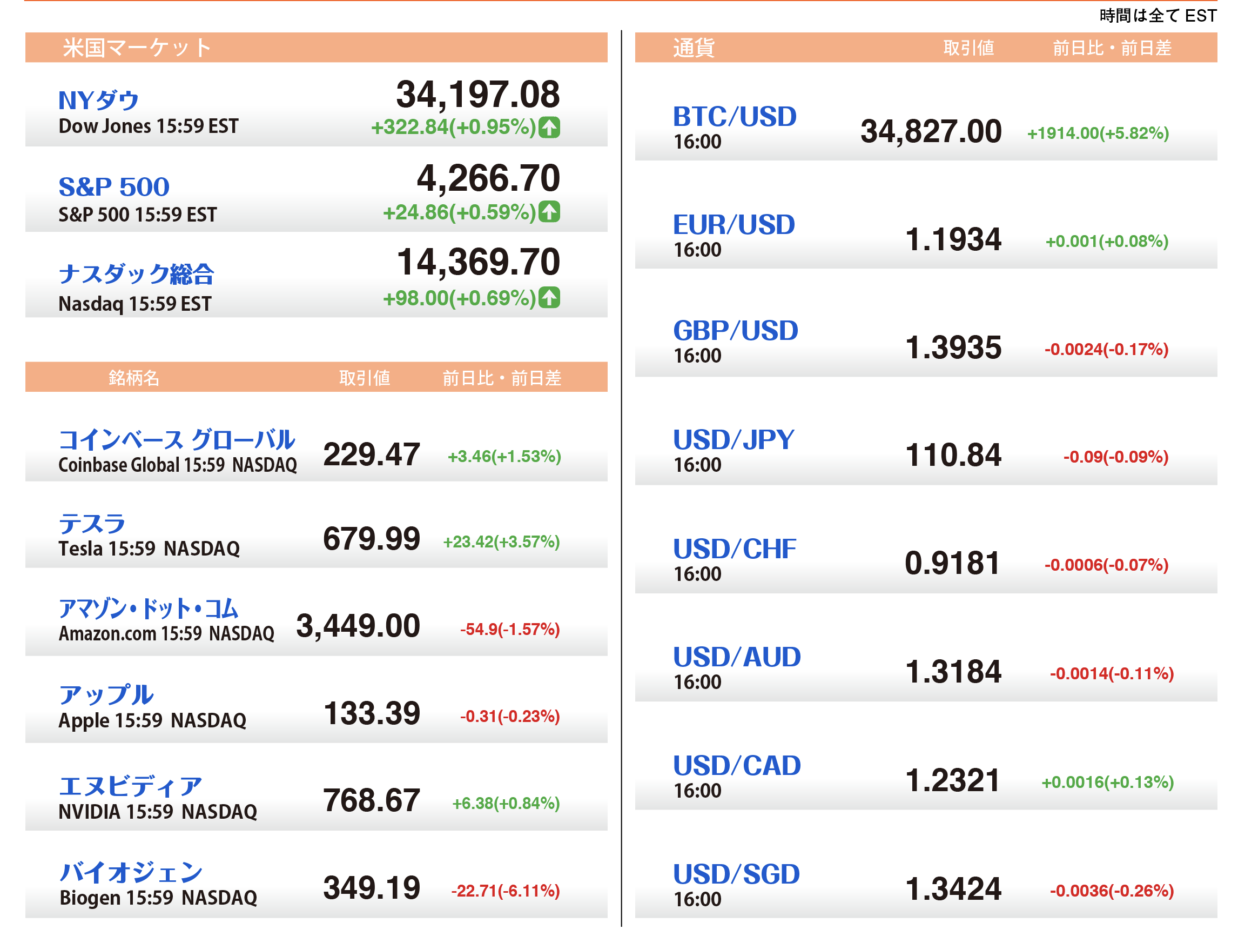The image size is (1238, 936).
Task: Open the GBP/USD currency pair
Action: (735, 330)
